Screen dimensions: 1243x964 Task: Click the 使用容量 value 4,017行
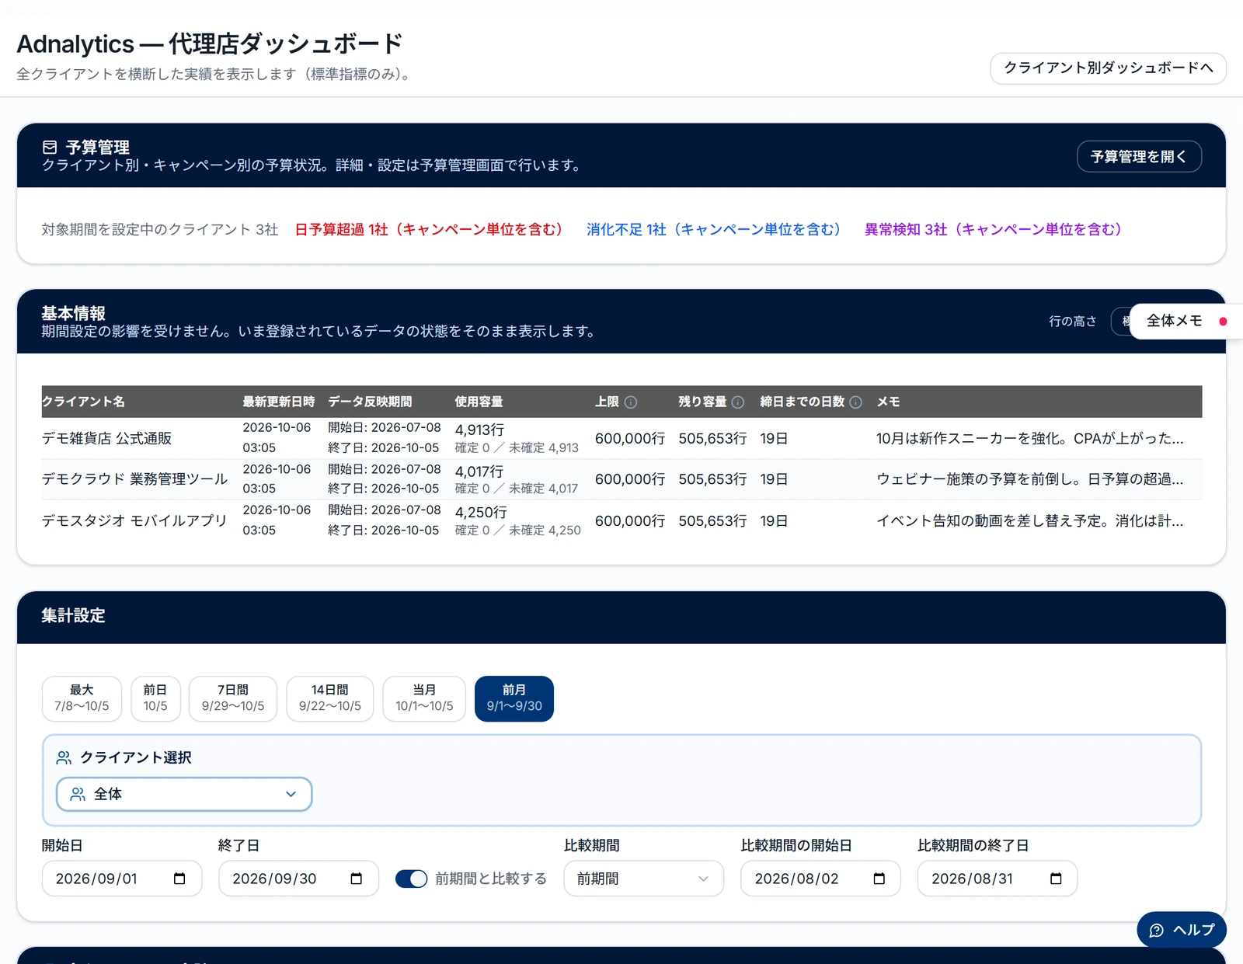pos(479,472)
